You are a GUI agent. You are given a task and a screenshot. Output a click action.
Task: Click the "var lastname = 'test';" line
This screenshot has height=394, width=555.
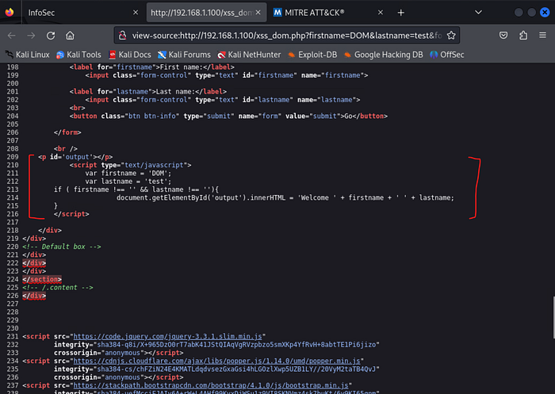tap(128, 182)
